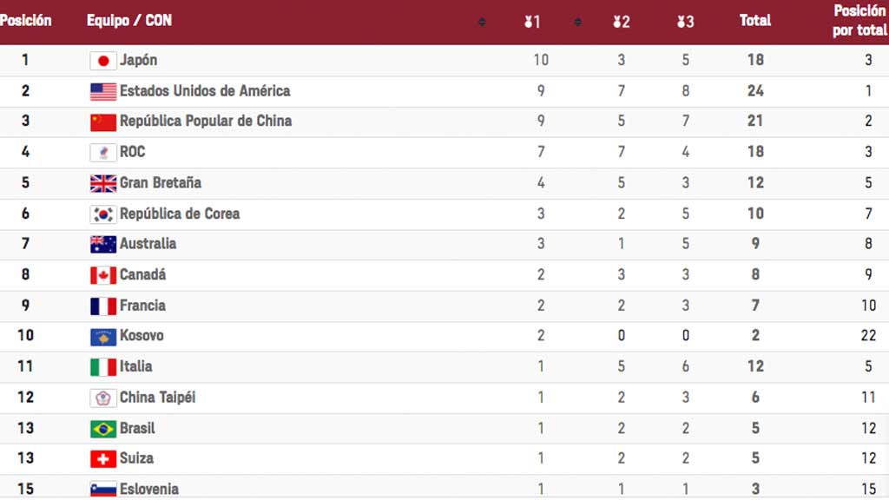The width and height of the screenshot is (889, 500).
Task: Sort using arrow before silver medal column
Action: tap(577, 22)
